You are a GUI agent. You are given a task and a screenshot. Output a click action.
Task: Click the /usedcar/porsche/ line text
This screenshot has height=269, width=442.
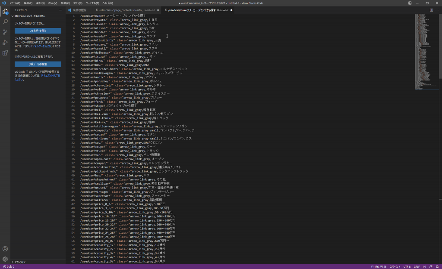[121, 81]
